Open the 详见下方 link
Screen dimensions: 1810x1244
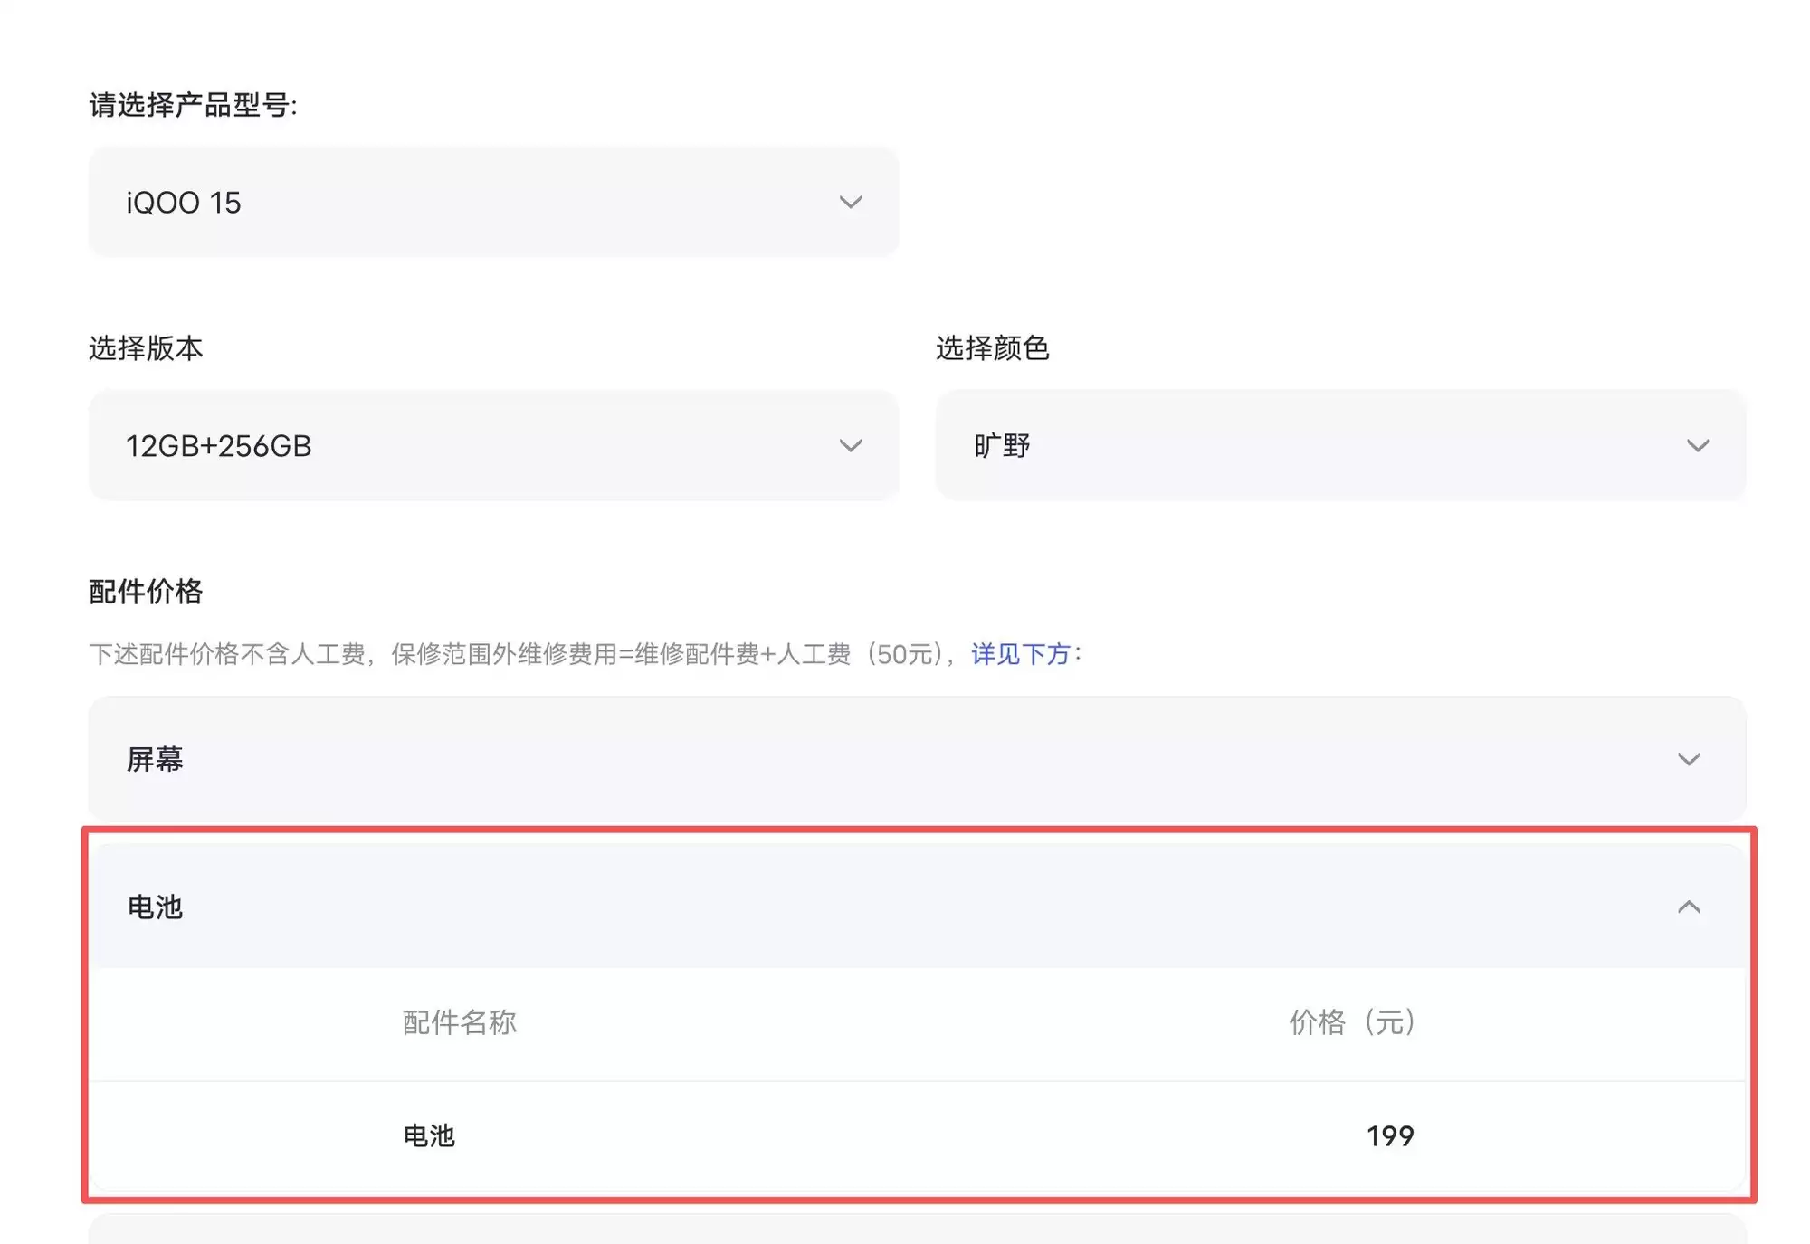tap(1020, 654)
